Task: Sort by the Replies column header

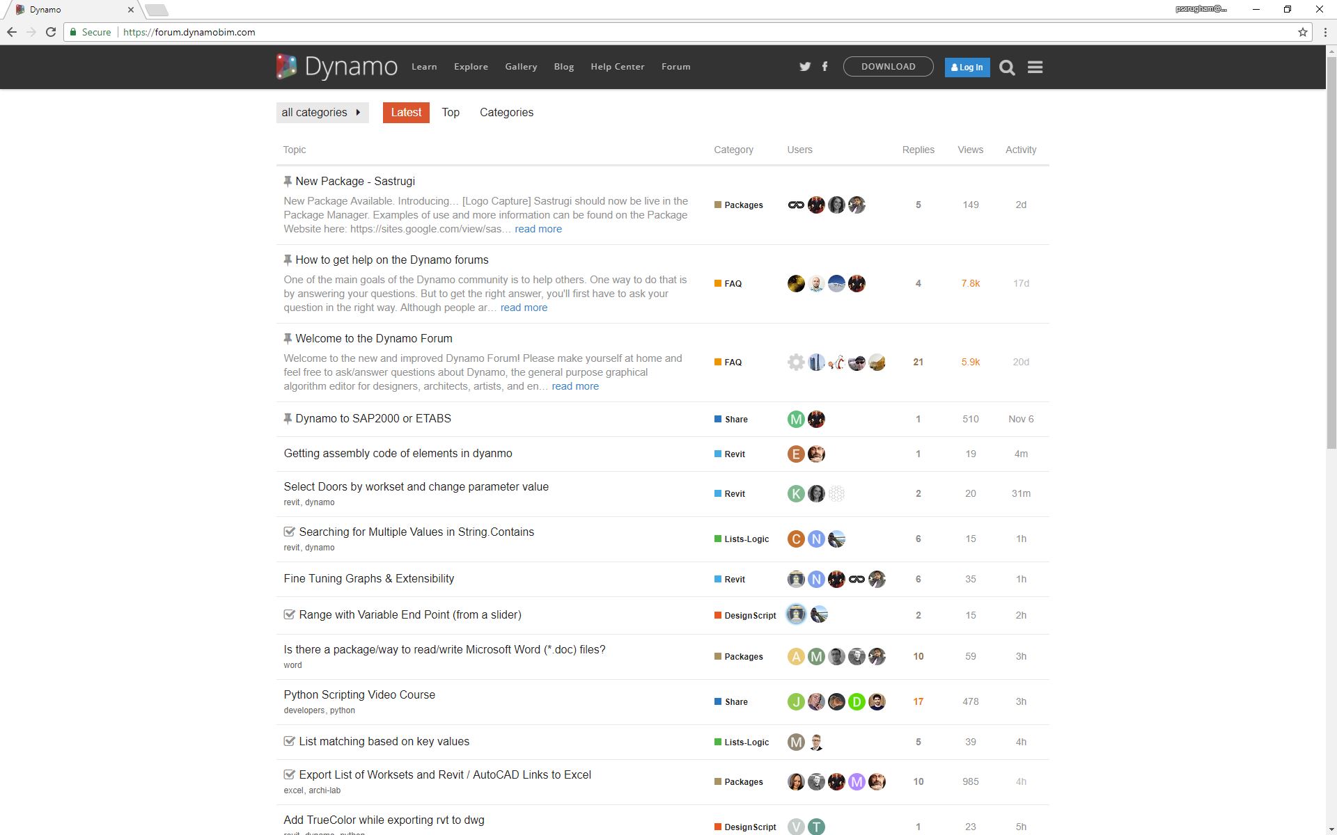Action: pyautogui.click(x=918, y=150)
